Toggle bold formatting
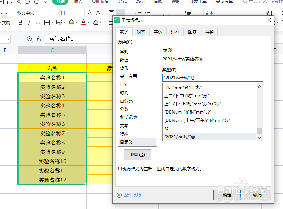This screenshot has height=209, width=283. [x=20, y=23]
